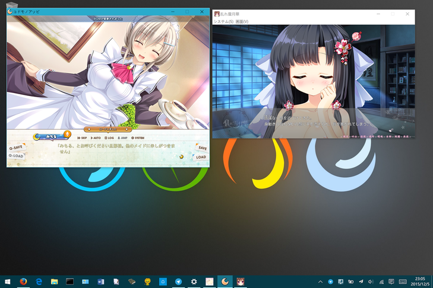This screenshot has width=433, height=288.
Task: Open Word from the taskbar
Action: (x=100, y=281)
